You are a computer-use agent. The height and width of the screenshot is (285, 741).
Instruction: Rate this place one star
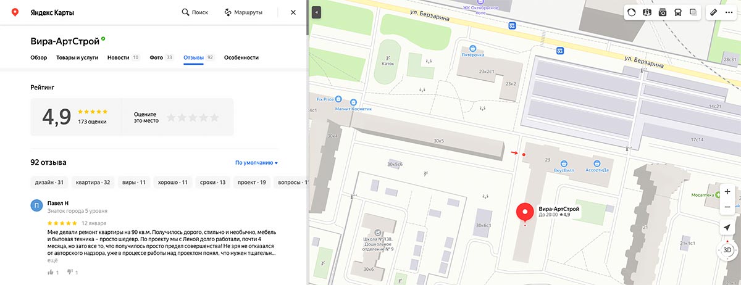[x=171, y=117]
